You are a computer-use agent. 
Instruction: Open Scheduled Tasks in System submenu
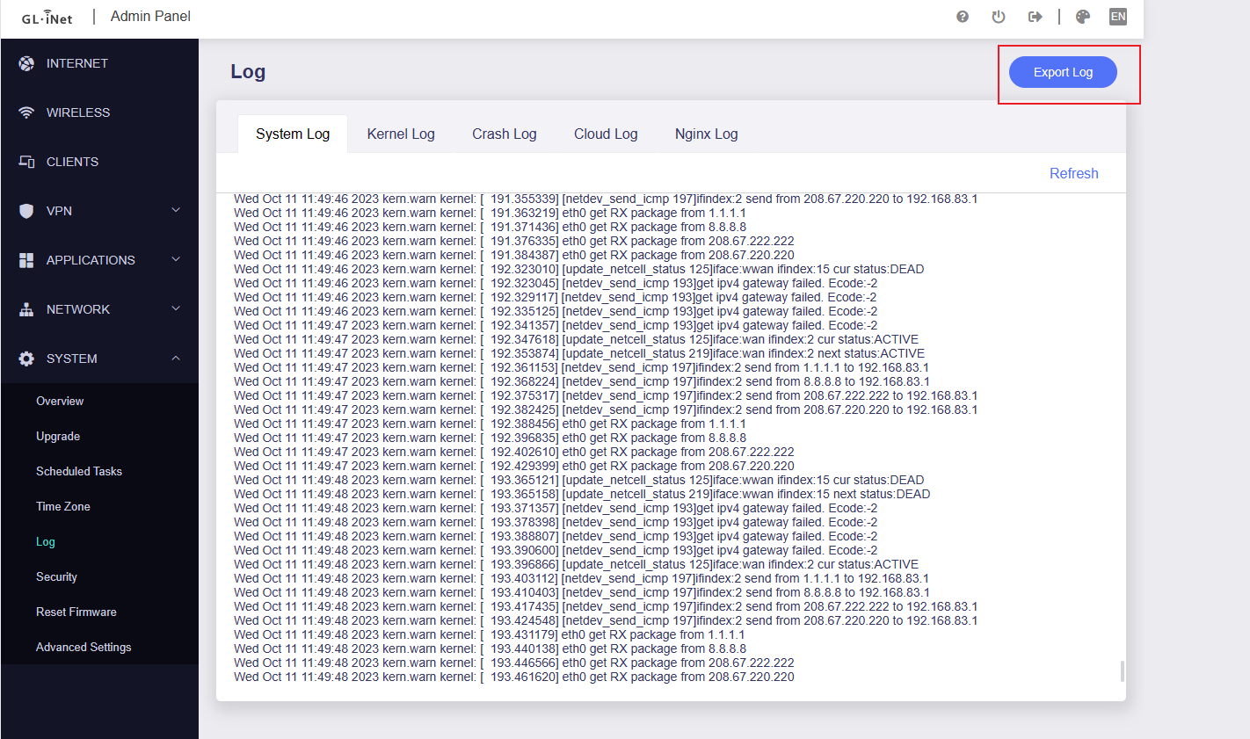tap(79, 471)
